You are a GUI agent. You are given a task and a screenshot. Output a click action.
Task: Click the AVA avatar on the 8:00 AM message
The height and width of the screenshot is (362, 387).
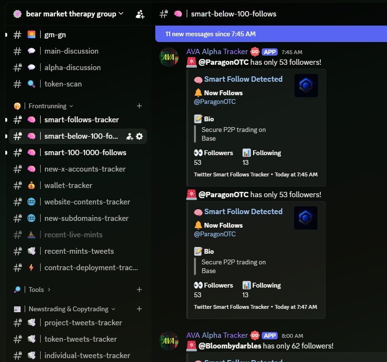(x=169, y=341)
